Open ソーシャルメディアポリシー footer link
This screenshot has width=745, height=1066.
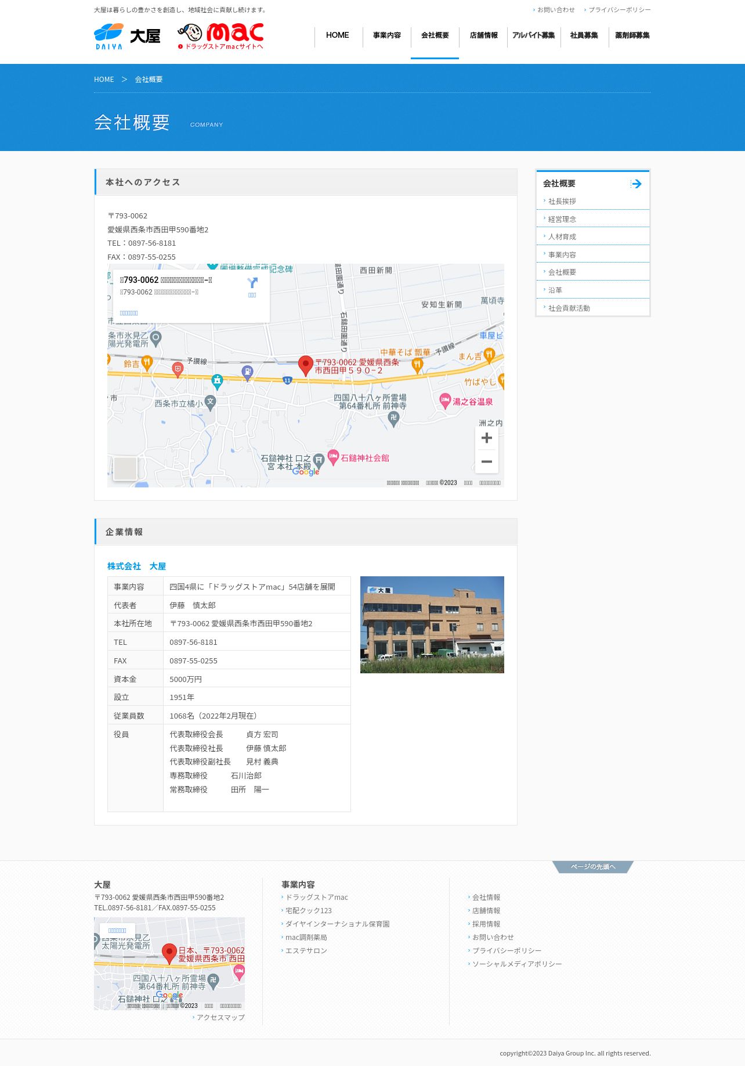pos(516,964)
